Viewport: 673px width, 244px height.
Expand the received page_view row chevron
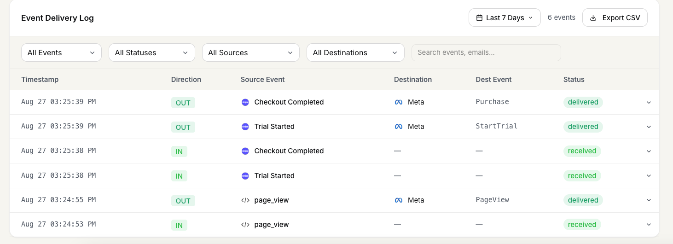(649, 225)
